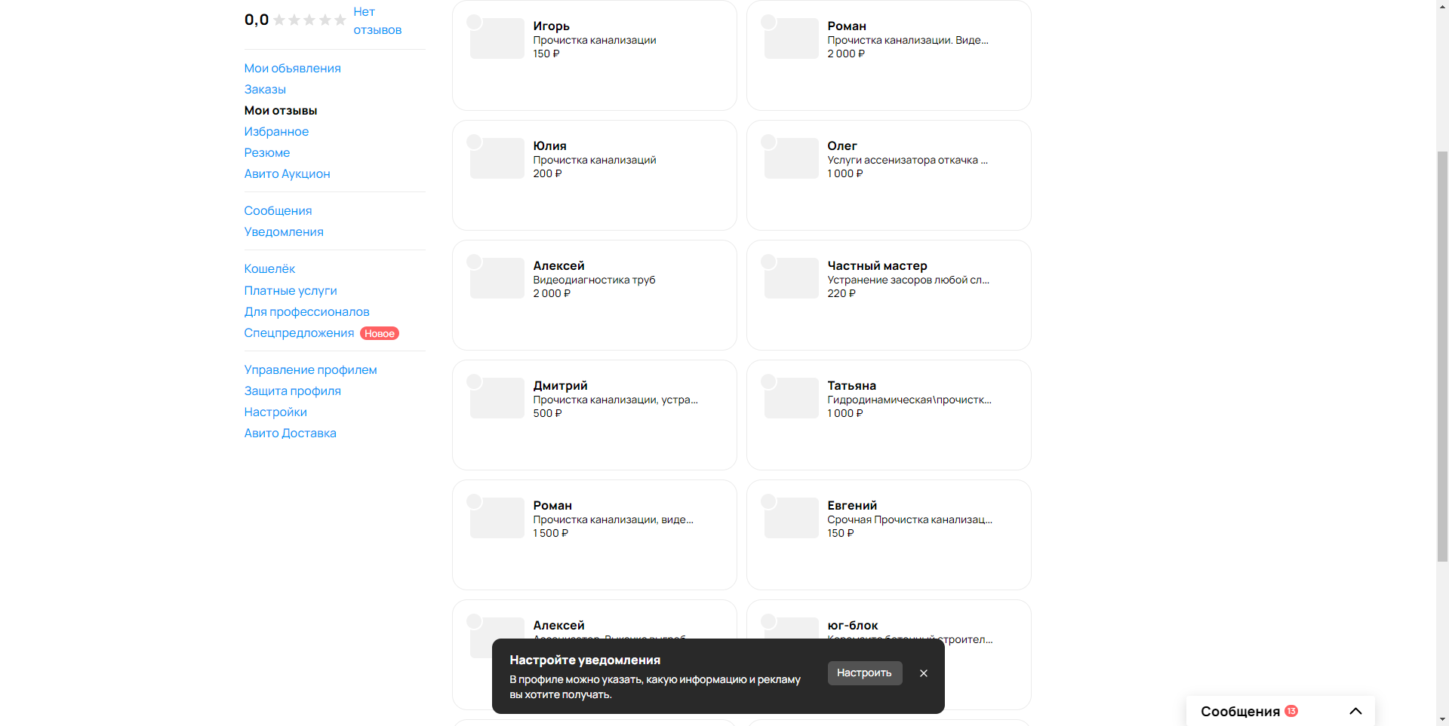The image size is (1449, 726).
Task: Click title Срочная Прочистка канализац...
Action: pos(909,519)
